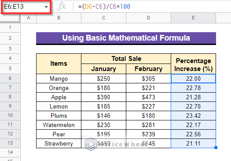This screenshot has height=161, width=231.
Task: Click the formula bar with =(D6-C6)/C6*100
Action: click(152, 7)
